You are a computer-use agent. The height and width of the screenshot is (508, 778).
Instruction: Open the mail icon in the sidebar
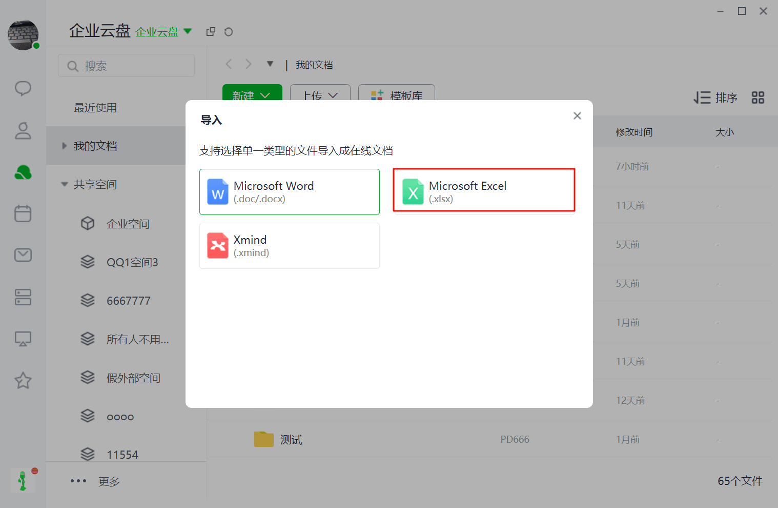pyautogui.click(x=23, y=255)
